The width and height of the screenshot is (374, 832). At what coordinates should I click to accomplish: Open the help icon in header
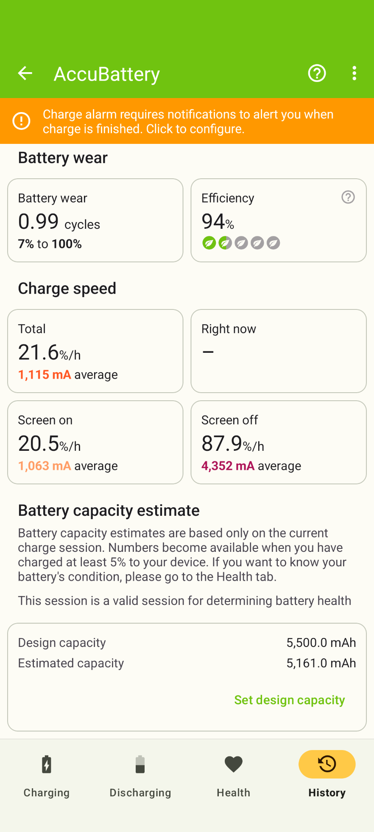coord(317,73)
